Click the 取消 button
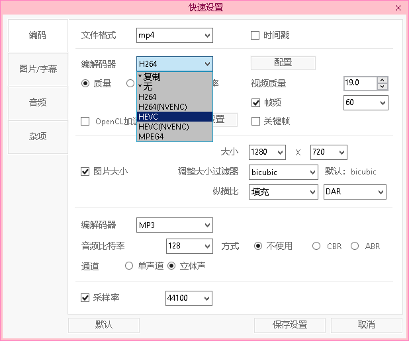Screen dimensions: 409x341 point(367,325)
